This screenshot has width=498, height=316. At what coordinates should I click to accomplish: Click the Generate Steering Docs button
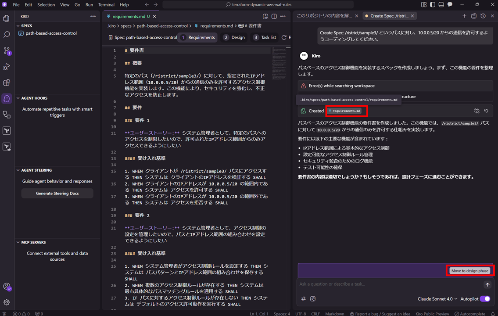pos(57,194)
